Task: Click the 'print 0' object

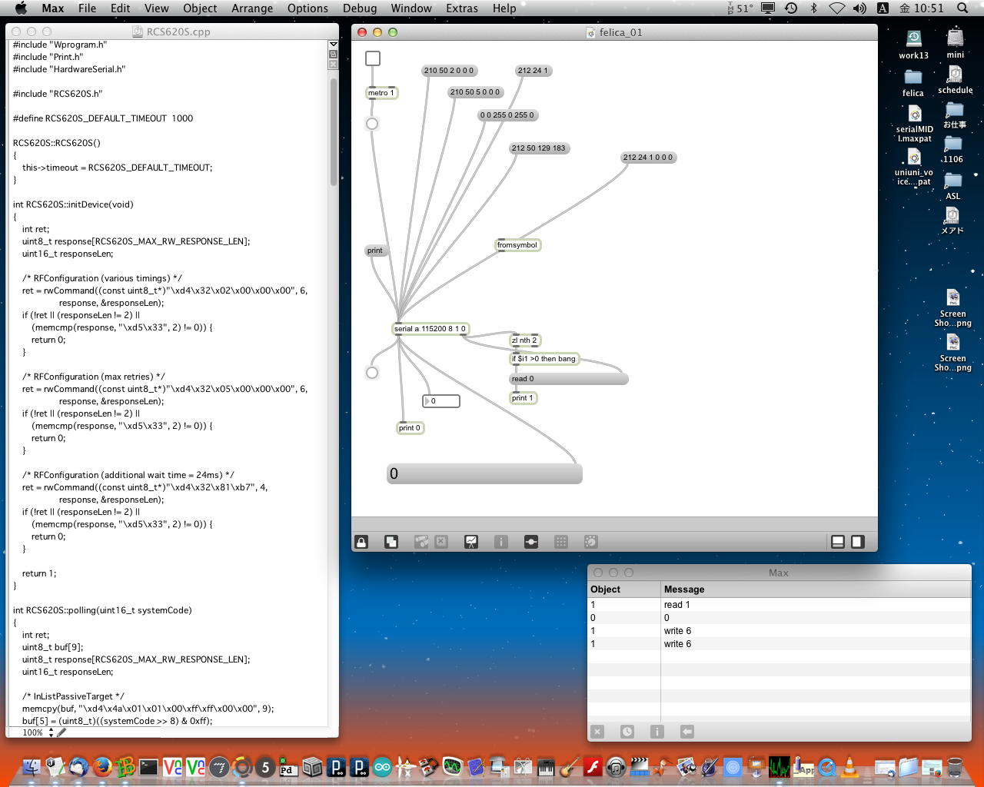Action: (x=410, y=428)
